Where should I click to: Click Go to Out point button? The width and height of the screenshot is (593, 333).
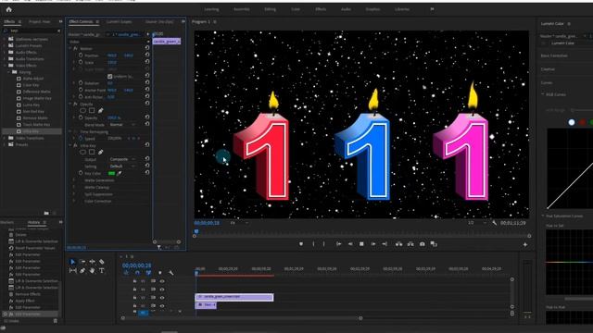click(385, 244)
